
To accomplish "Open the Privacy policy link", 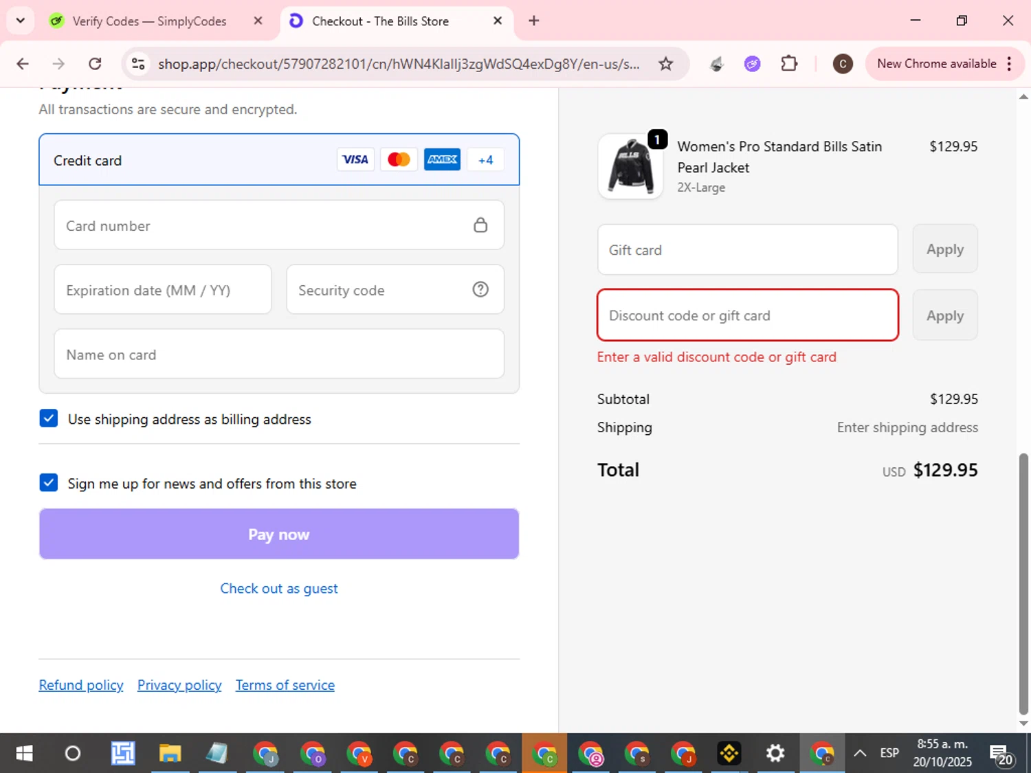I will pos(179,685).
